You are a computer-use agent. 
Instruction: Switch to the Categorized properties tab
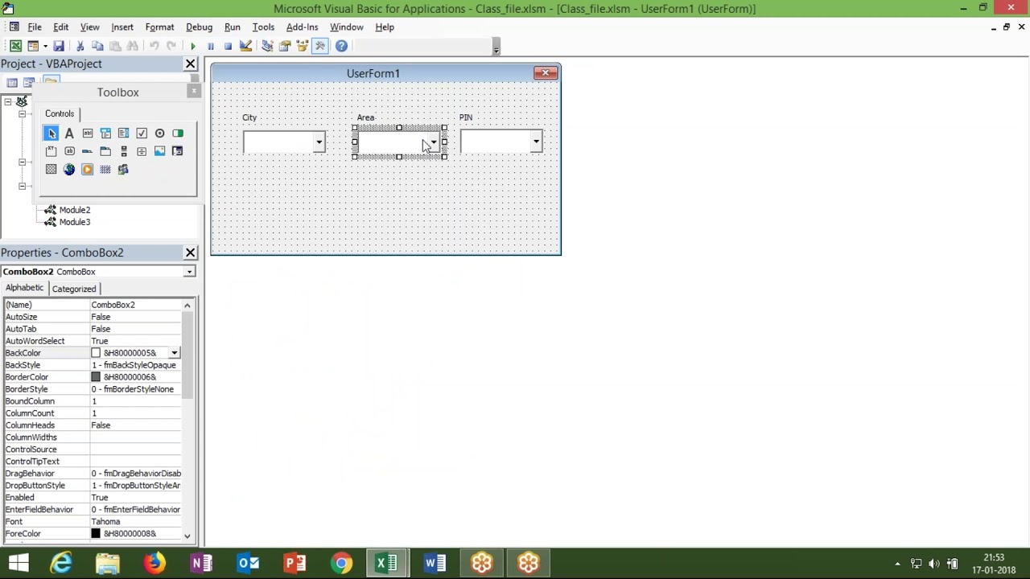tap(74, 289)
